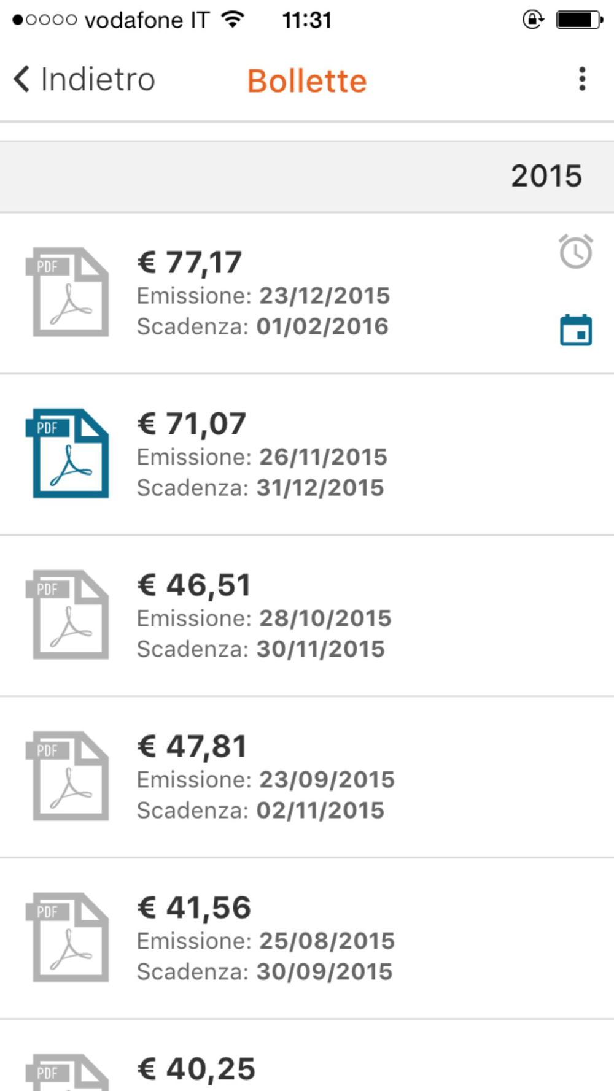
Task: Tap the blue calendar icon
Action: 575,330
